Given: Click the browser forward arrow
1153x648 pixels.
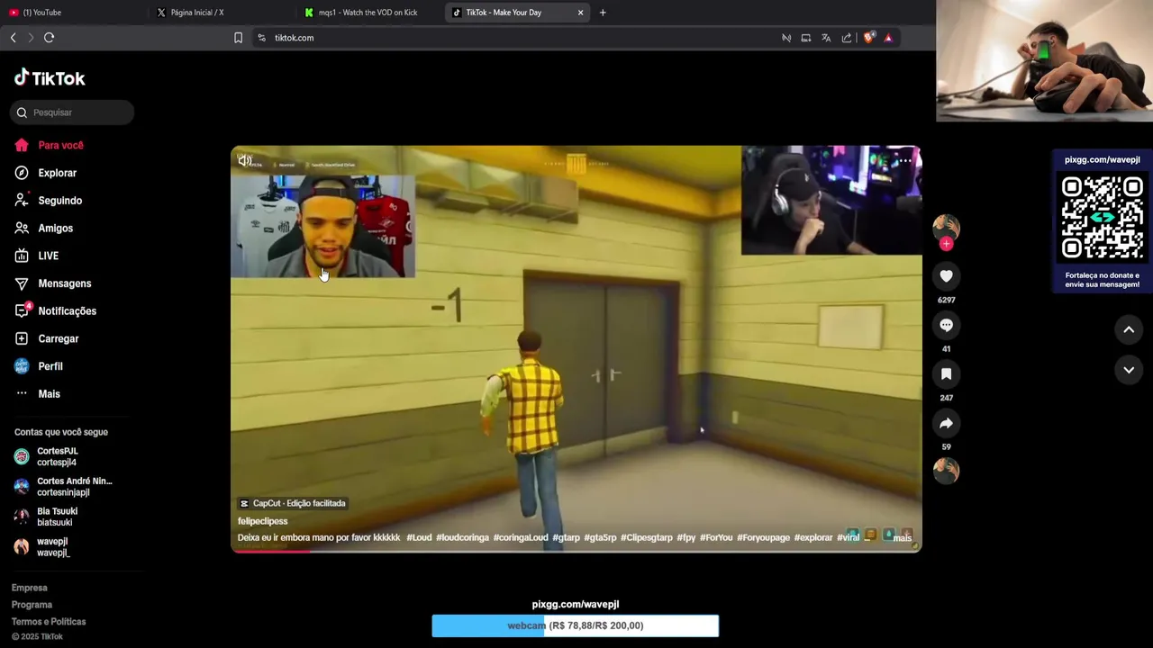Looking at the screenshot, I should [30, 38].
